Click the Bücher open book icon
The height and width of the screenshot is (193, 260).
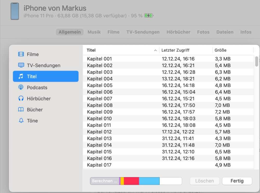coord(21,110)
